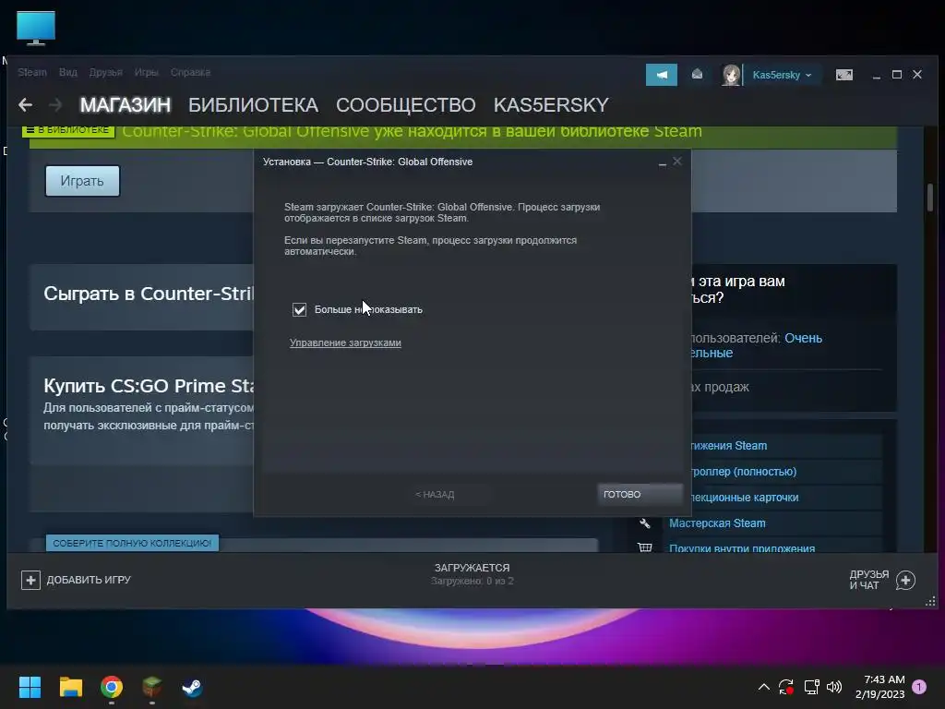This screenshot has height=709, width=945.
Task: Open the KAS5ERSKY profile tab
Action: pyautogui.click(x=551, y=105)
